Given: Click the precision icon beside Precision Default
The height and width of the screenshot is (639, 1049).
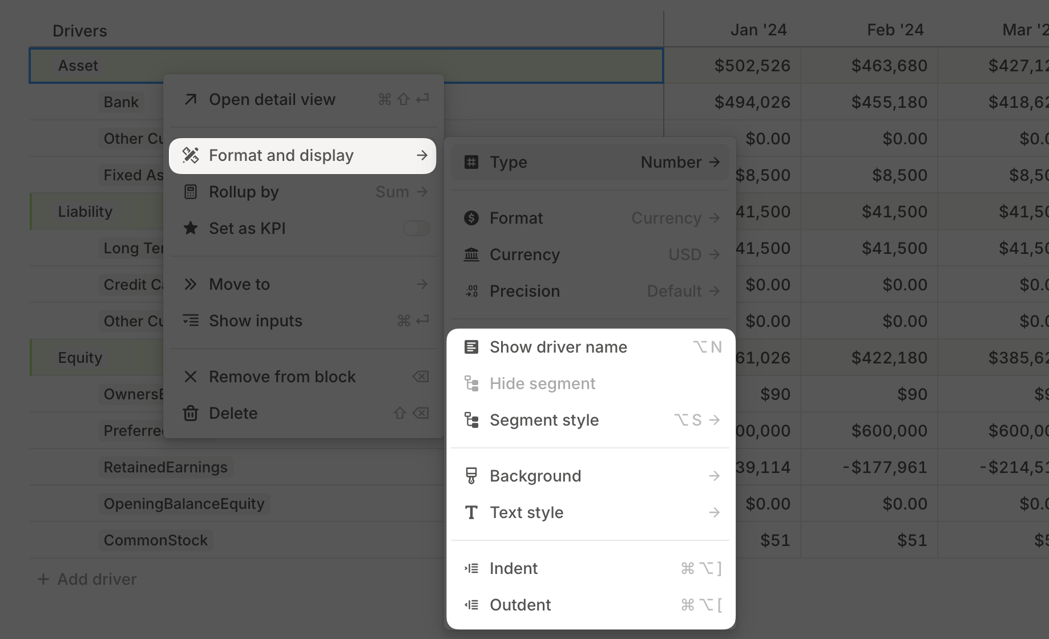Looking at the screenshot, I should point(471,291).
